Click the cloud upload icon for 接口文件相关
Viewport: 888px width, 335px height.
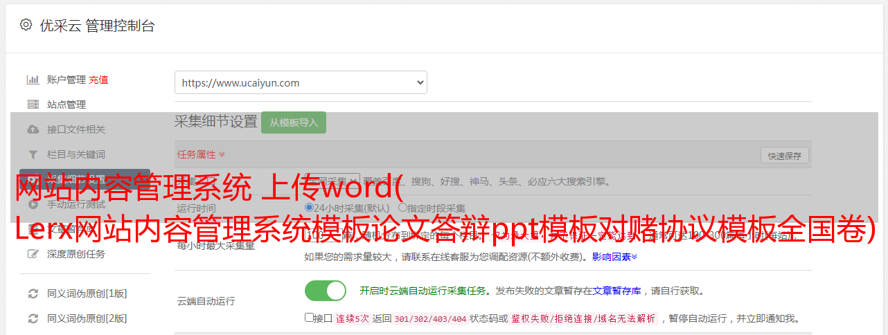(x=33, y=129)
